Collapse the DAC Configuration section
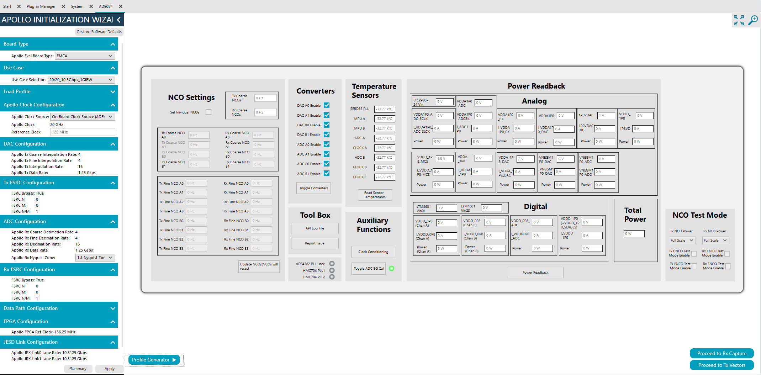The image size is (761, 375). coord(113,144)
